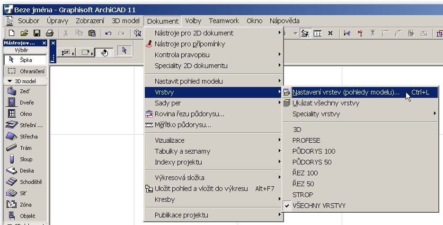Click the blue scissors split icon

tap(347, 33)
